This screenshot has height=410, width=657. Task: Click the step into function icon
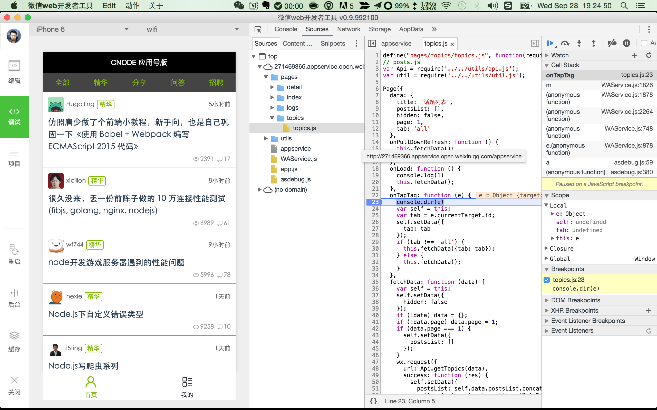[x=579, y=43]
